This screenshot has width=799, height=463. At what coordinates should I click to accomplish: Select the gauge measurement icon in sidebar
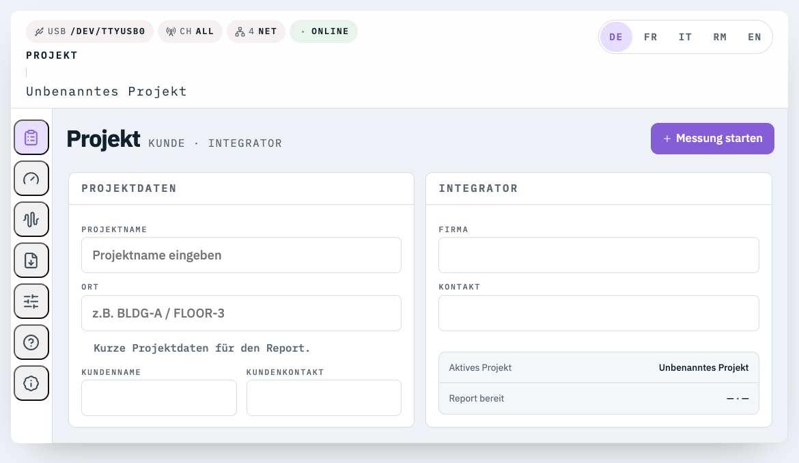[31, 178]
